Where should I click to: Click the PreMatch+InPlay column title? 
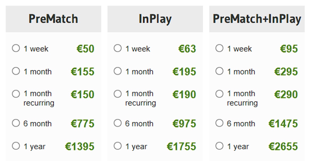click(x=257, y=19)
